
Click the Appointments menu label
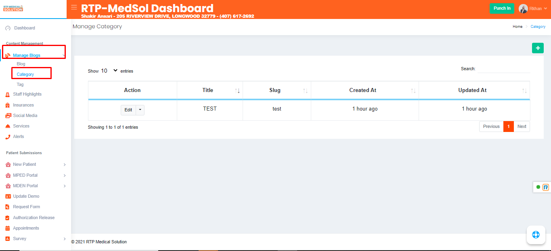(26, 228)
